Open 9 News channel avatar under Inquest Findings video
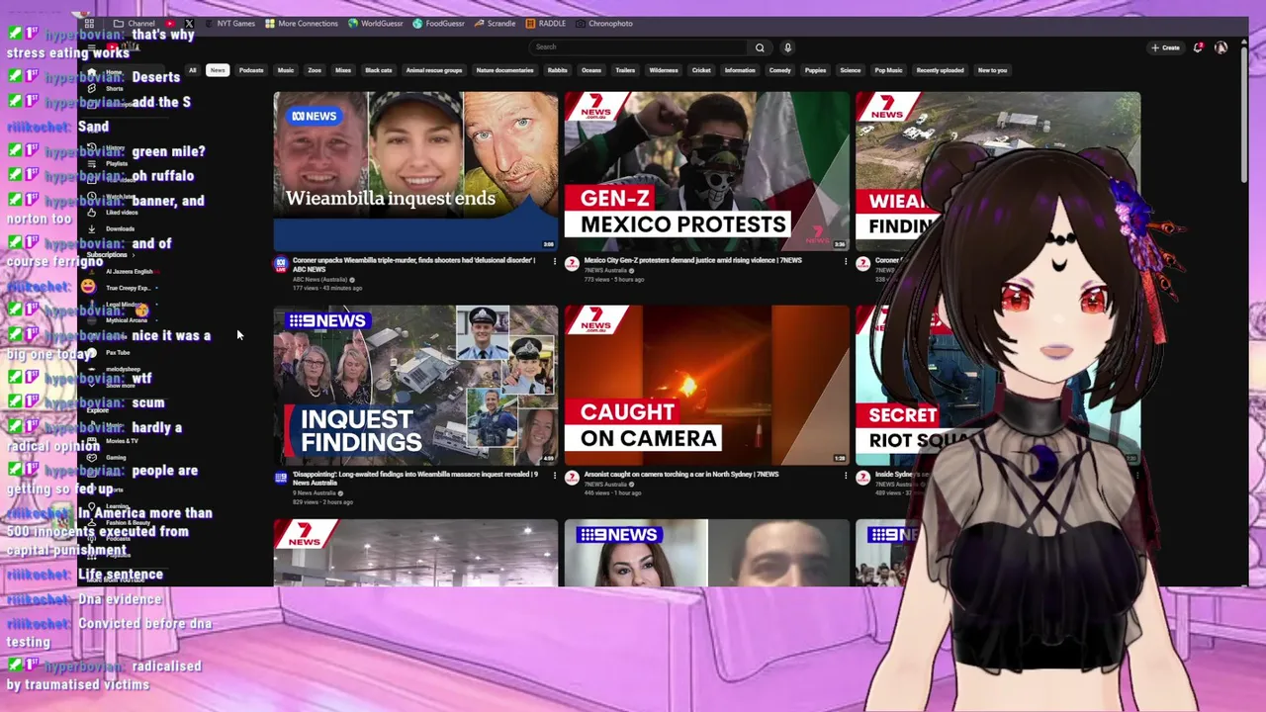1266x712 pixels. pyautogui.click(x=281, y=478)
